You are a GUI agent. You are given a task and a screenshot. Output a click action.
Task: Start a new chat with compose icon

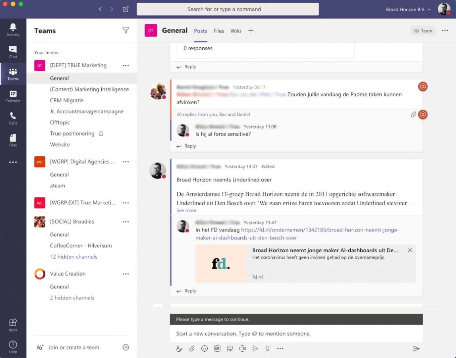tap(126, 9)
